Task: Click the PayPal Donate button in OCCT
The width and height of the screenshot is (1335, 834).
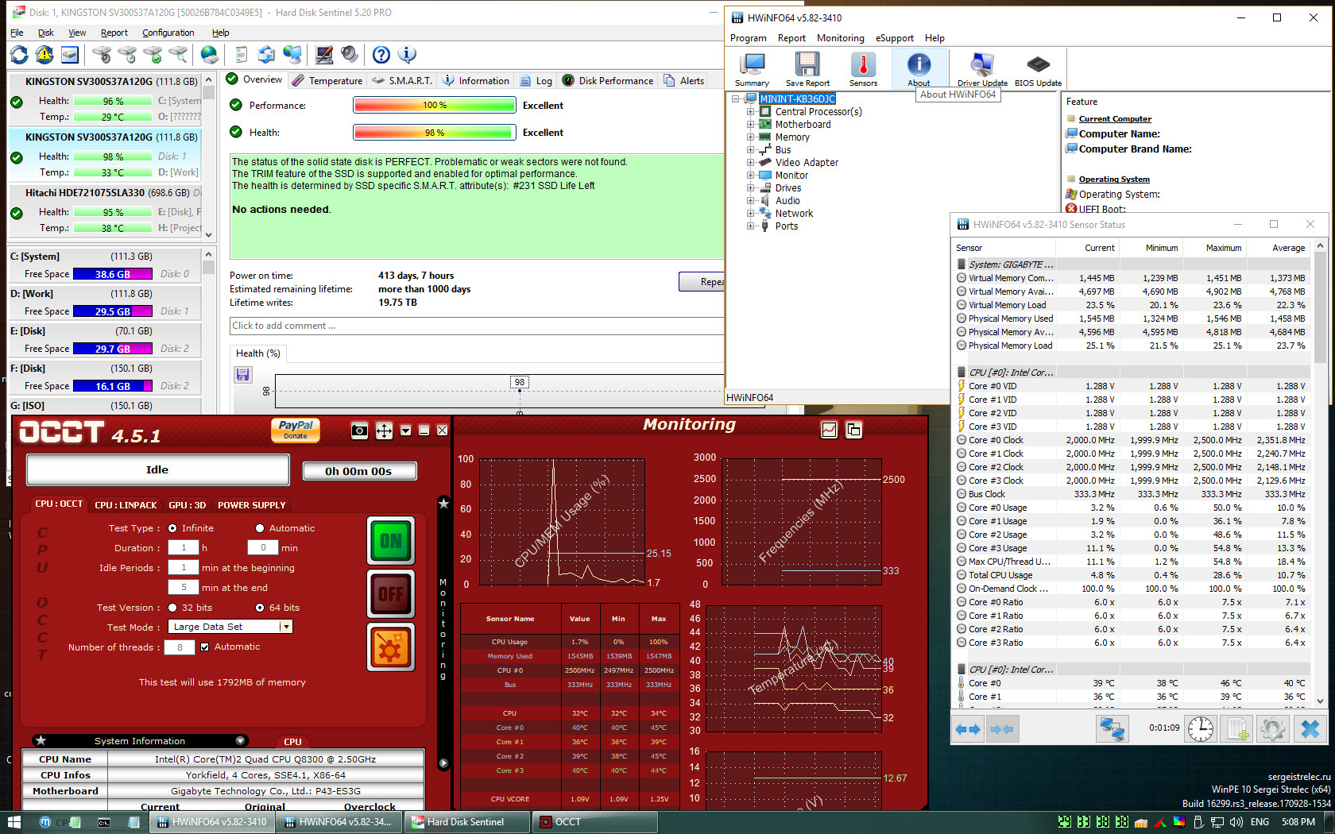Action: [296, 430]
